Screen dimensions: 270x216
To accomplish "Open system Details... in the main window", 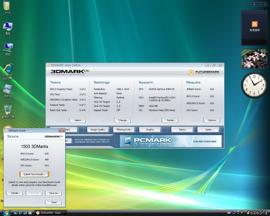I will 170,120.
